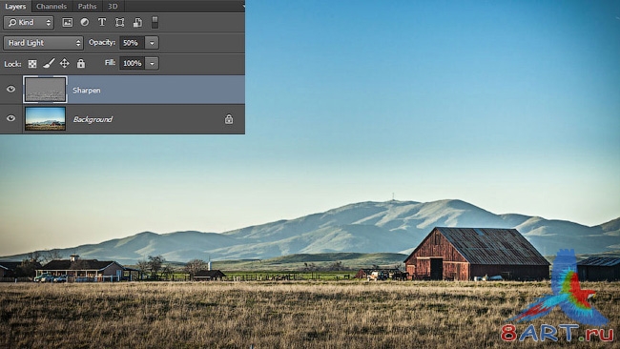The image size is (620, 349).
Task: Switch to the Channels tab
Action: (52, 7)
